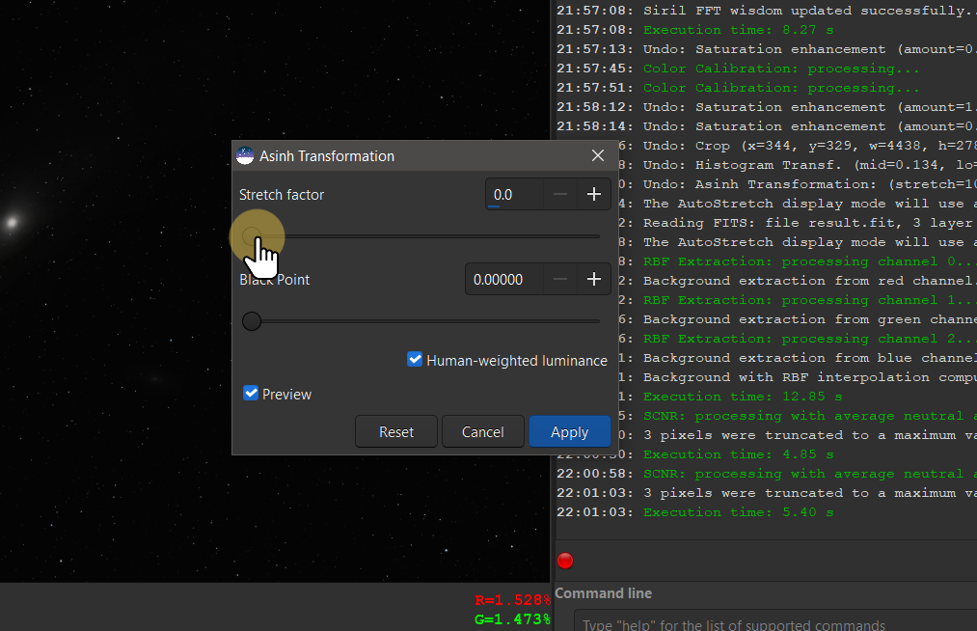Click the Siril icon in the dialog title bar
The height and width of the screenshot is (631, 977).
click(x=245, y=155)
